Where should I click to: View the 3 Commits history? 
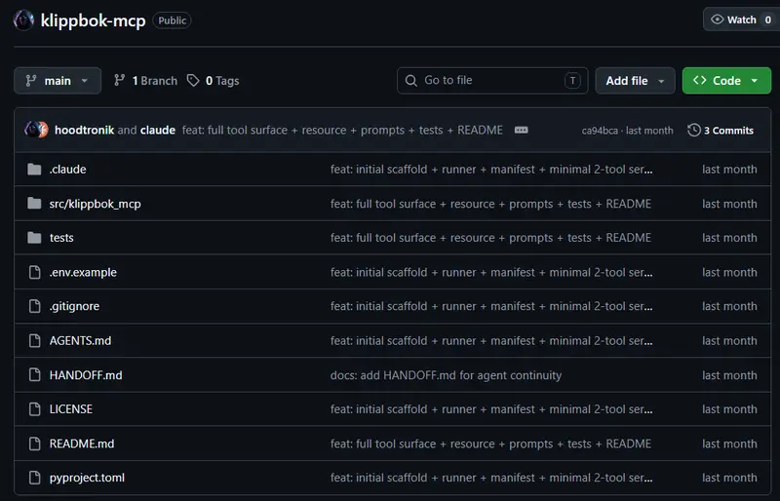click(x=721, y=131)
